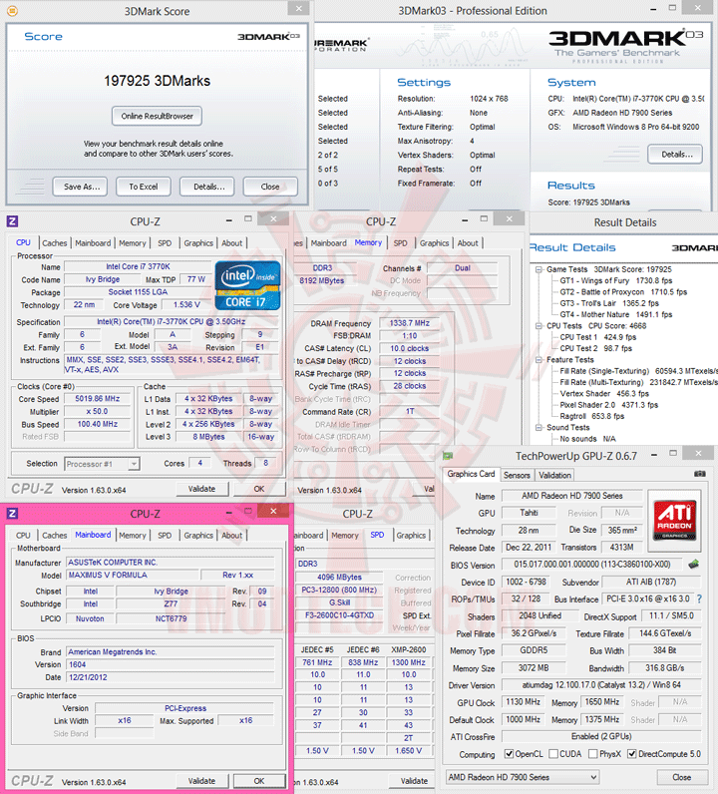Click the Intel Core i7 logo in CPU-Z
The width and height of the screenshot is (718, 794).
247,285
